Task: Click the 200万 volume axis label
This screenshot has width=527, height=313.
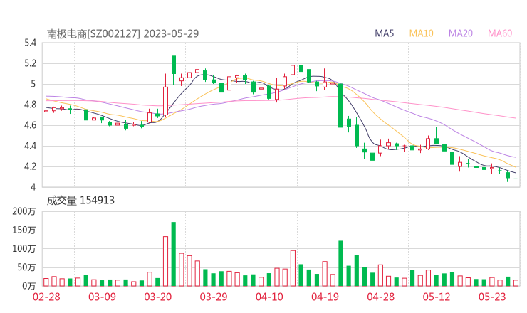Action: 24,211
